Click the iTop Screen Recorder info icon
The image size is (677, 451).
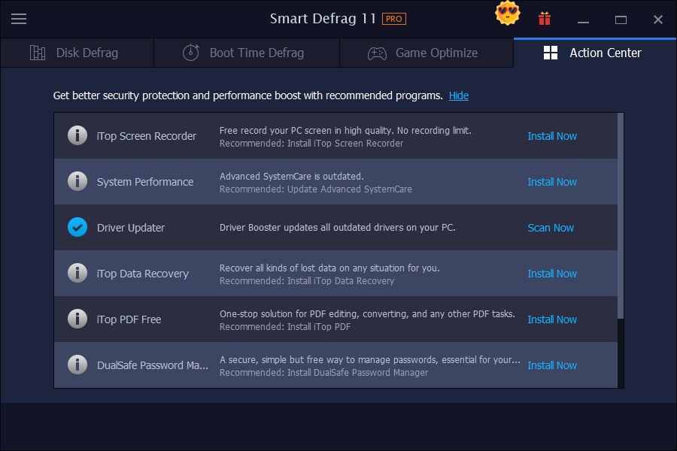(x=77, y=136)
